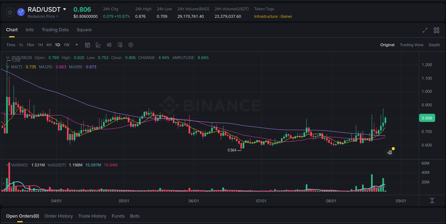This screenshot has width=446, height=224.
Task: Open the indicators settings icon
Action: pos(120,45)
